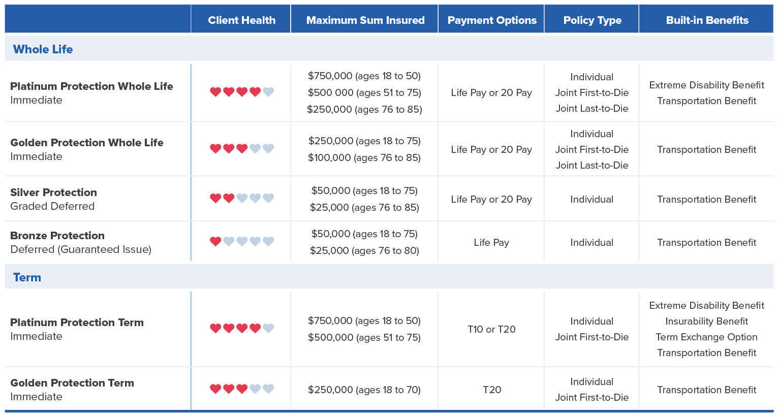Image resolution: width=778 pixels, height=416 pixels.
Task: Click the Policy Type column header
Action: (592, 20)
